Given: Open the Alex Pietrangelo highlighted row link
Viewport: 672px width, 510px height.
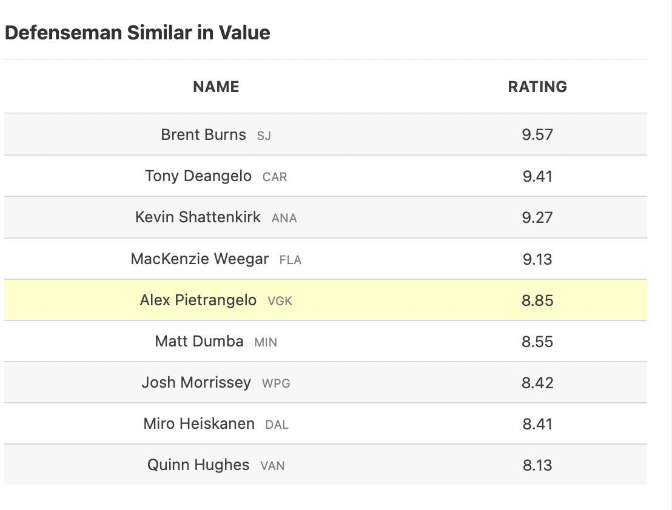Looking at the screenshot, I should (x=198, y=300).
